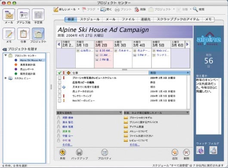Click the バックアップ backup icon
The image size is (228, 168).
pos(79,153)
